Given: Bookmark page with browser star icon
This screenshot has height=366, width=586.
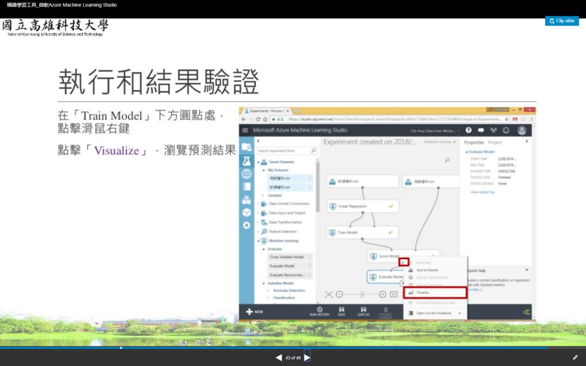Looking at the screenshot, I should (x=507, y=119).
